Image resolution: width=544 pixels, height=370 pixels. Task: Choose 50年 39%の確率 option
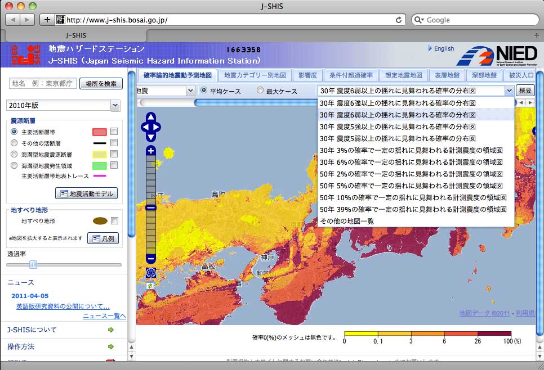point(416,209)
